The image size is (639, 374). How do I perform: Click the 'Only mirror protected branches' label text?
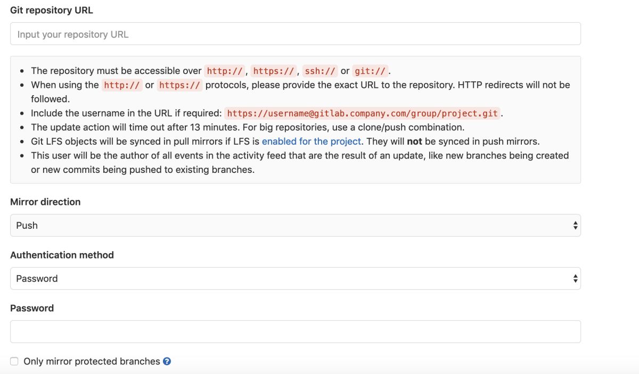point(92,362)
